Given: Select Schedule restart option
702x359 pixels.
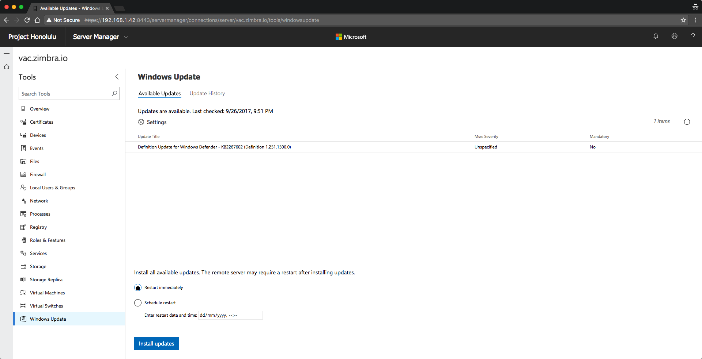Looking at the screenshot, I should pos(138,303).
